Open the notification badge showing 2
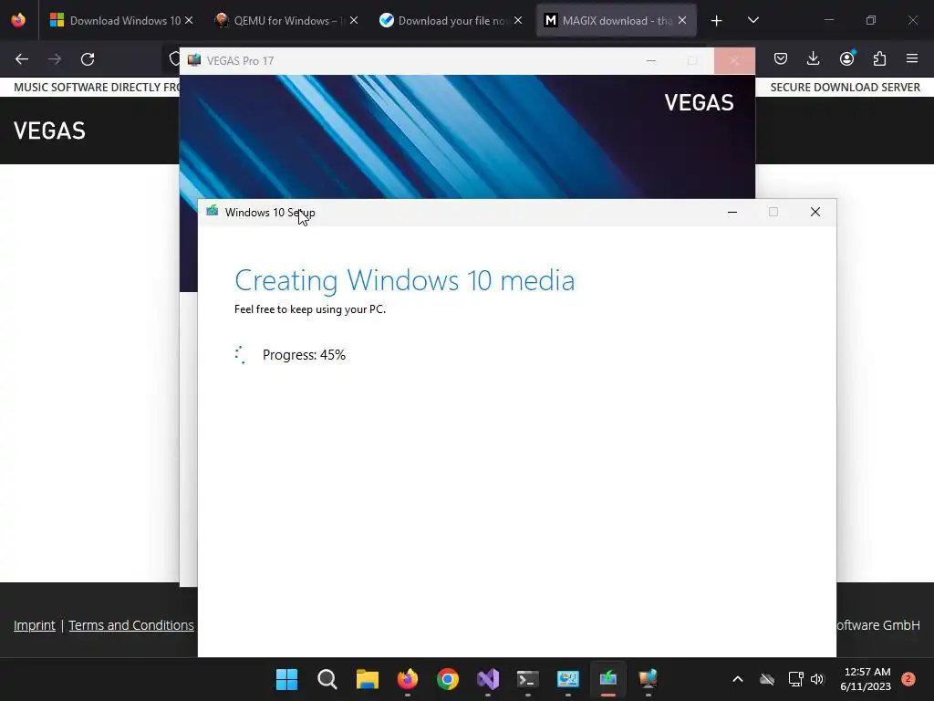Viewport: 934px width, 701px height. click(x=908, y=679)
